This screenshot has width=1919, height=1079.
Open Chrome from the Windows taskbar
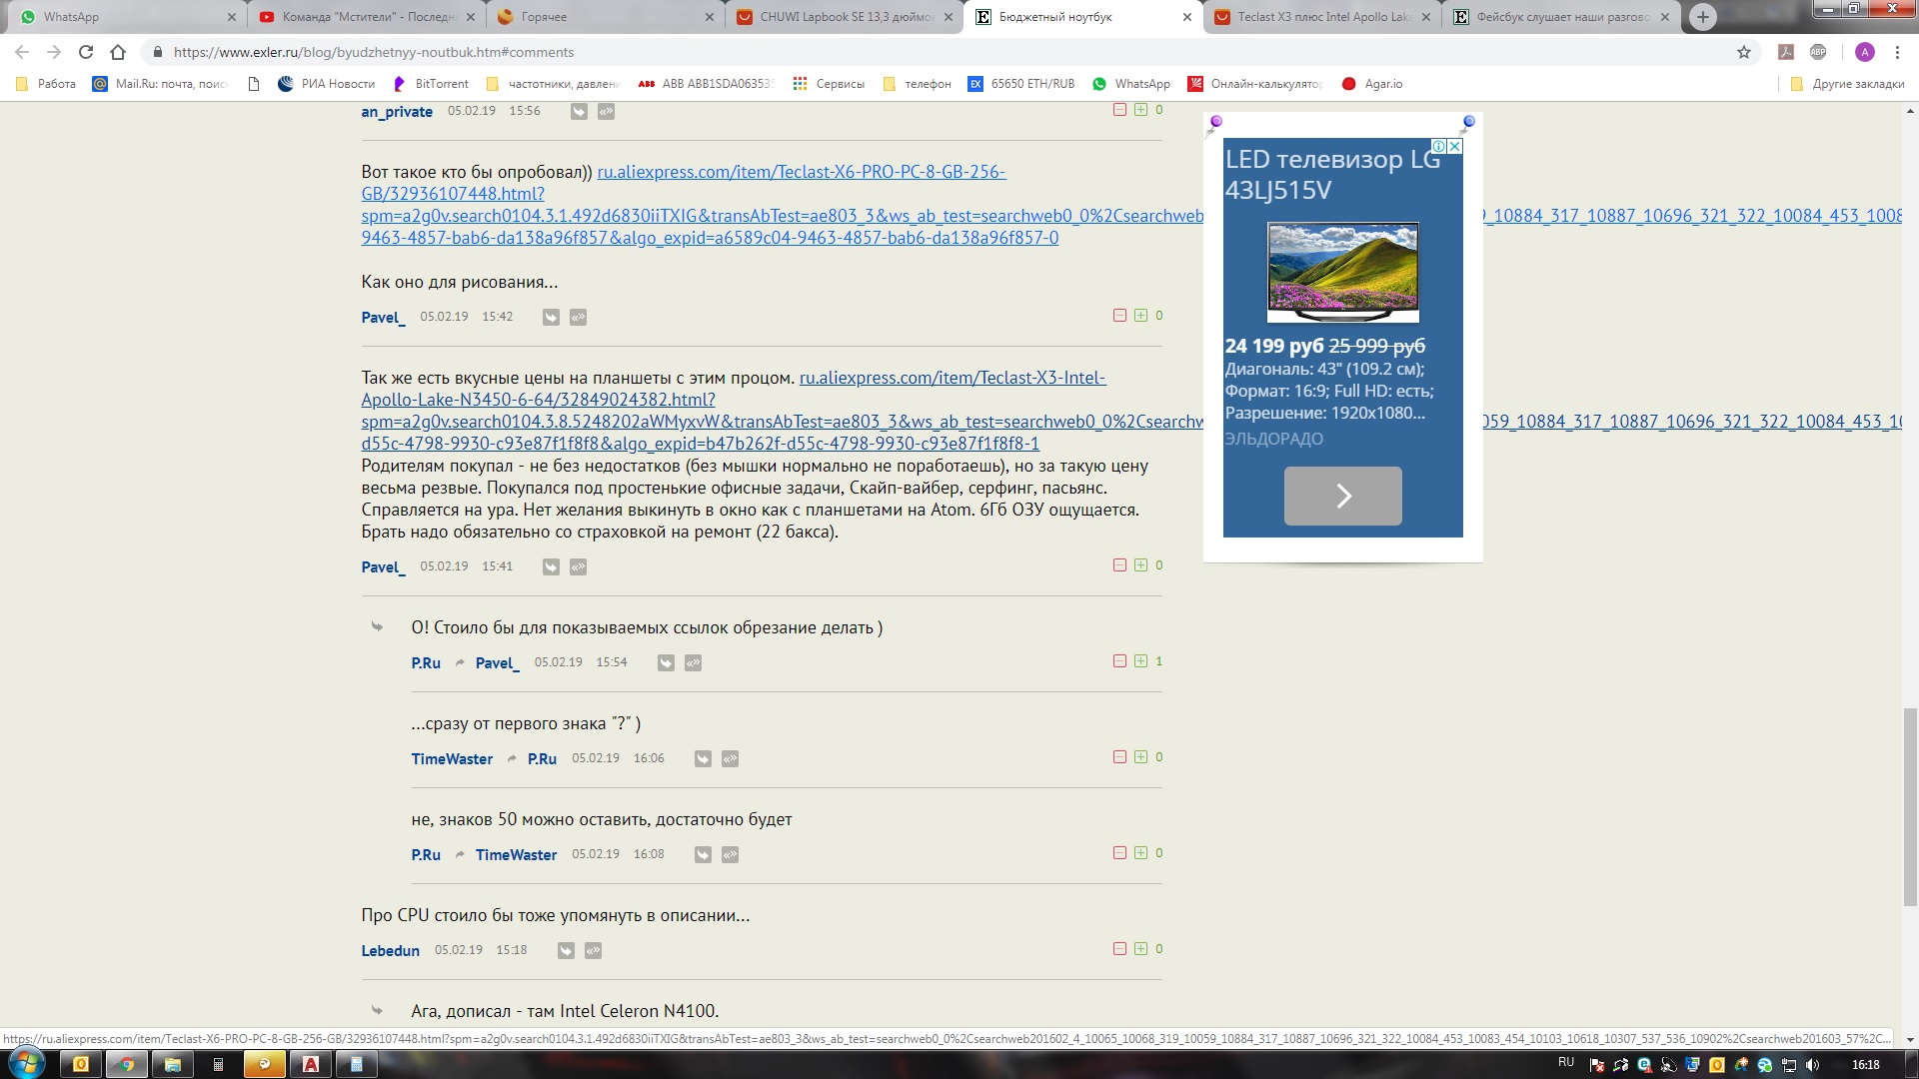tap(126, 1064)
